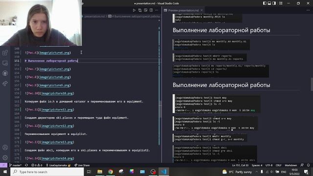The image size is (313, 176).
Task: Click line 165 text about ski.places directory
Action: (77, 118)
